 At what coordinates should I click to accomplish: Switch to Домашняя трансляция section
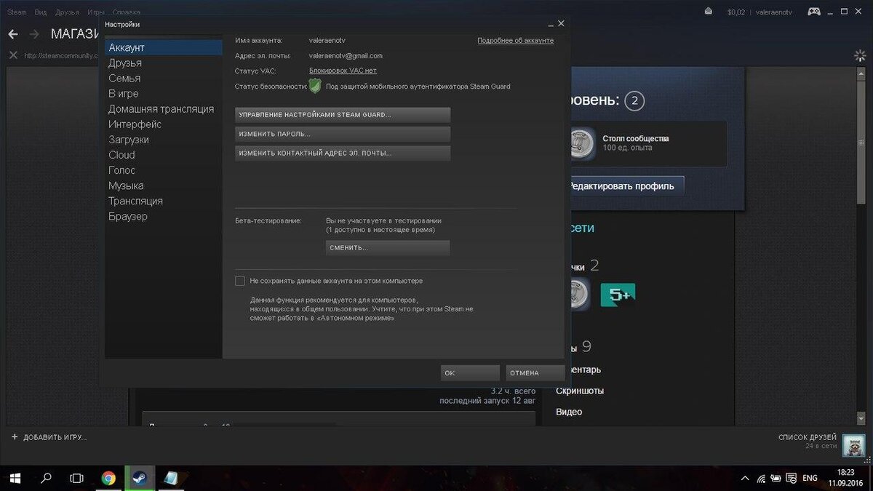coord(164,108)
